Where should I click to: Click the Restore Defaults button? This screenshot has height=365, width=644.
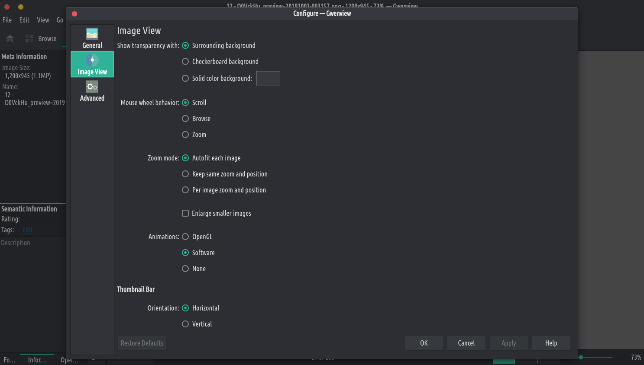tap(142, 343)
